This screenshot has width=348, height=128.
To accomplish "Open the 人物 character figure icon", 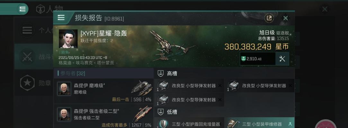I will tap(40, 9).
